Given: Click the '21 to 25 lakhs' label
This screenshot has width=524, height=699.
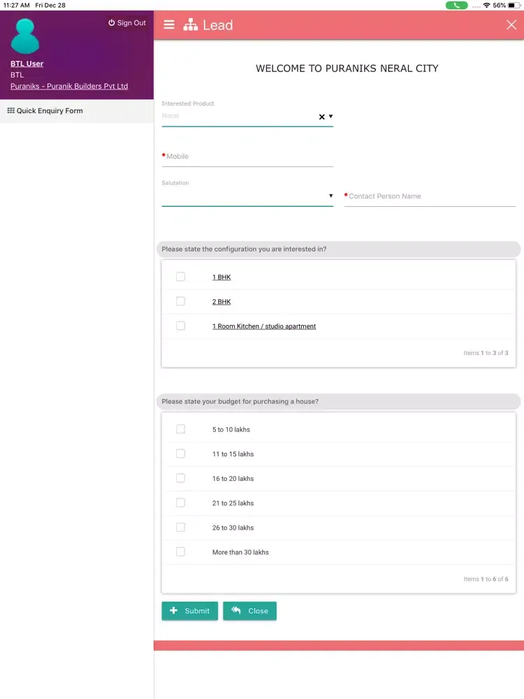Looking at the screenshot, I should pyautogui.click(x=233, y=503).
